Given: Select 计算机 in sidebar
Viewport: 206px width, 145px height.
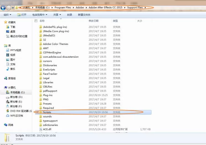Looking at the screenshot, I should pos(10,88).
